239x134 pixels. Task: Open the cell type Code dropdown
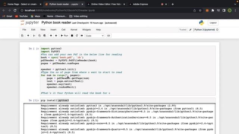(94, 36)
